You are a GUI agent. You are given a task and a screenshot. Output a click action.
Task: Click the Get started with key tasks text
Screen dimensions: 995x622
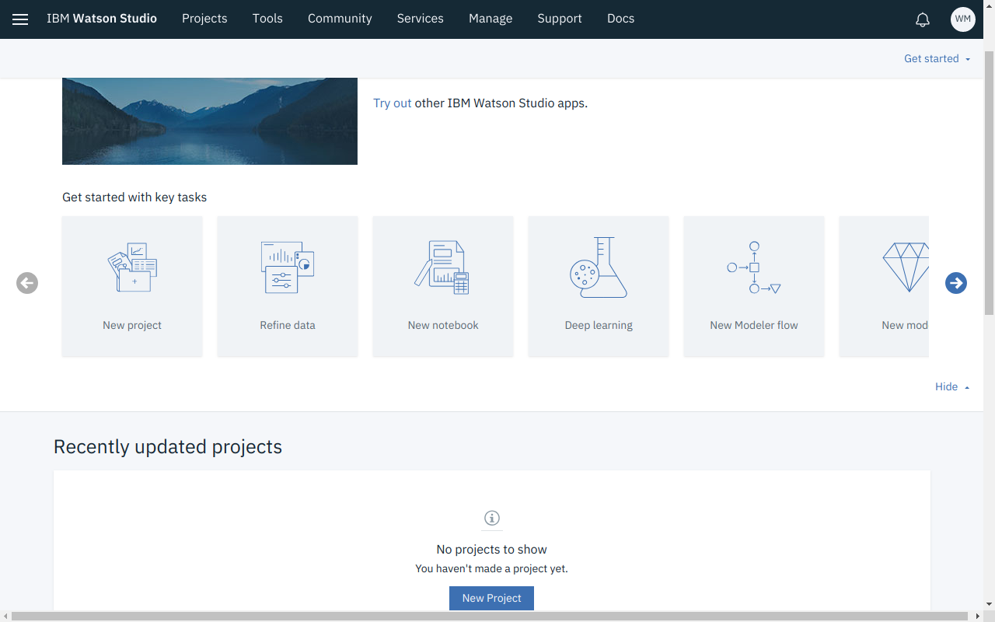(134, 197)
